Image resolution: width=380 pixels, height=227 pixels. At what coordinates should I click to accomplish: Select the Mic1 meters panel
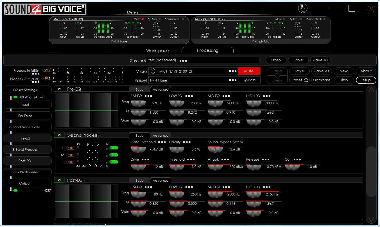pos(119,30)
